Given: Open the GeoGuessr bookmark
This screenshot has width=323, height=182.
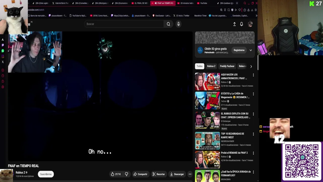Looking at the screenshot, I should [161, 16].
